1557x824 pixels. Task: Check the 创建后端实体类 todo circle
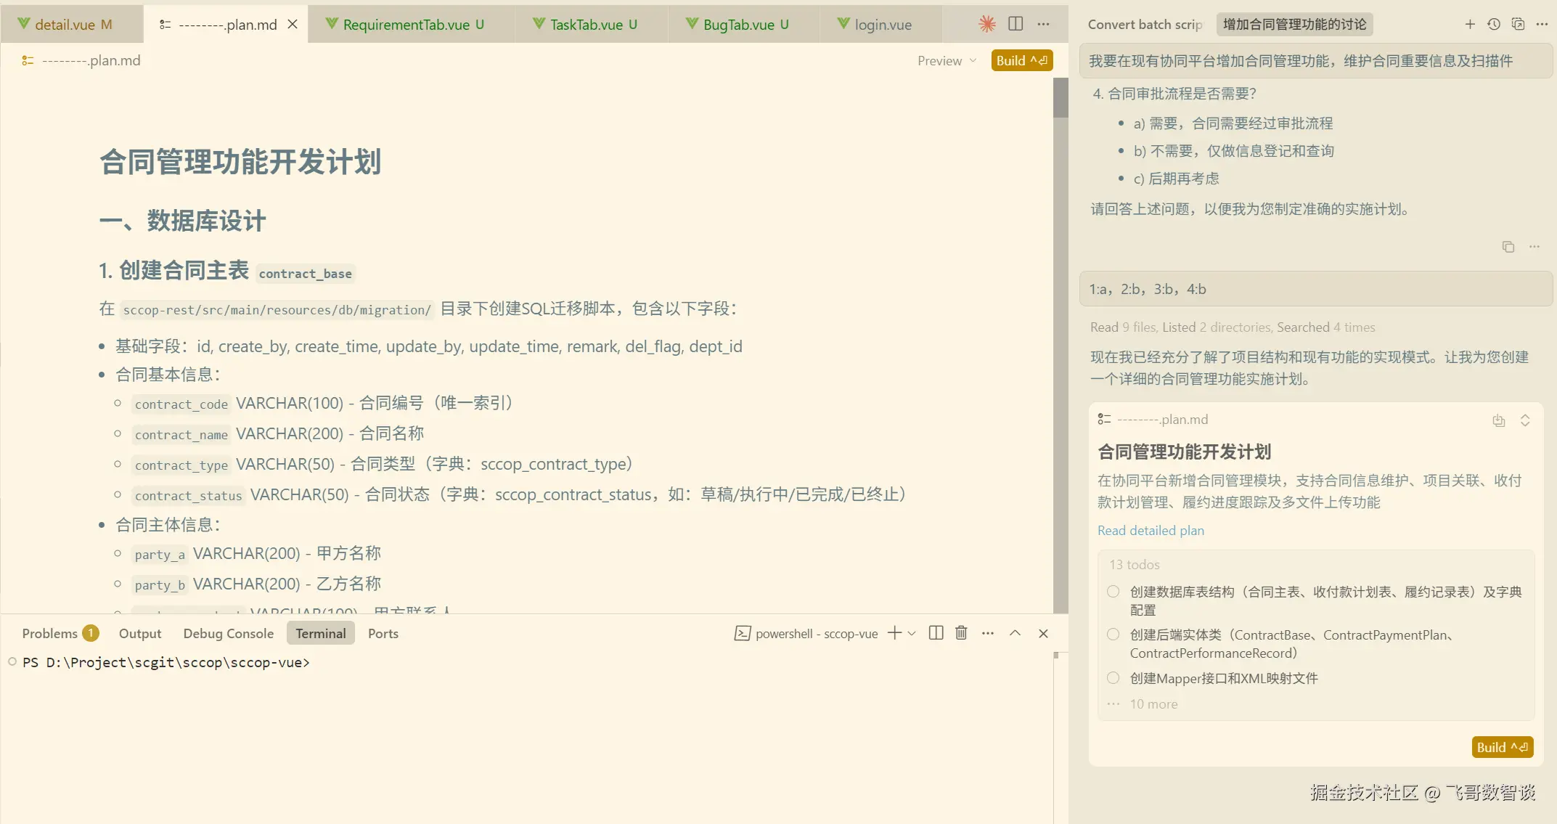coord(1113,635)
